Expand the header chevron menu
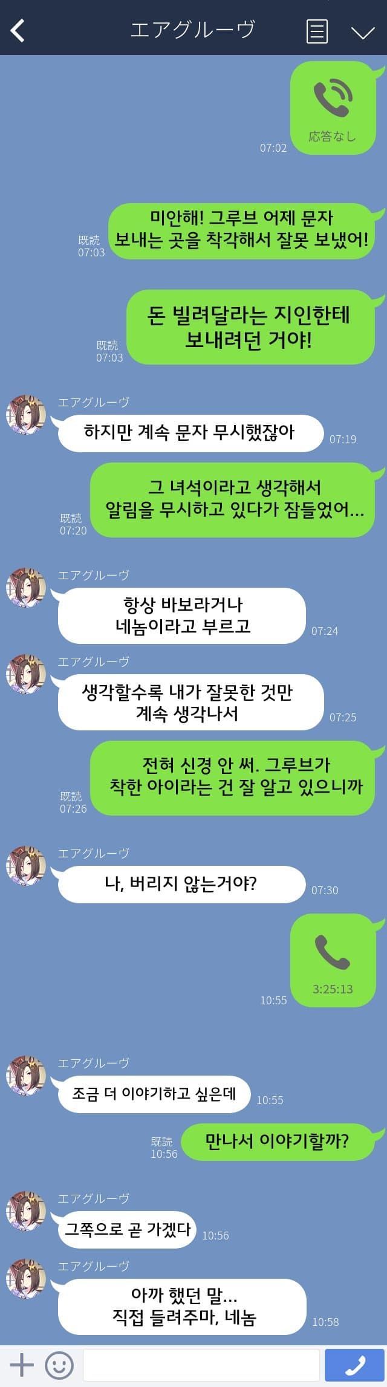 (x=363, y=32)
